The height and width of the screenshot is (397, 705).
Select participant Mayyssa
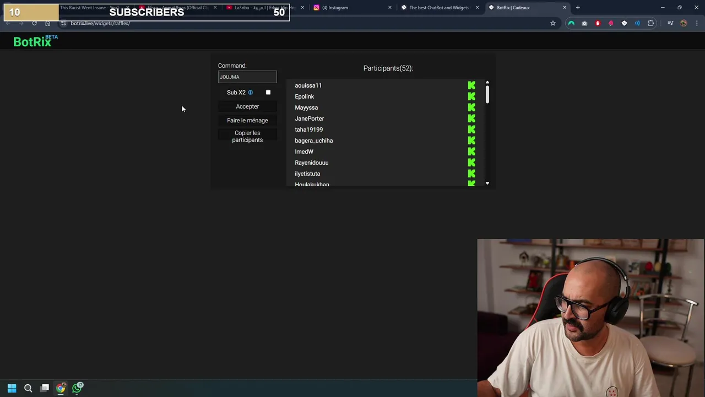306,108
